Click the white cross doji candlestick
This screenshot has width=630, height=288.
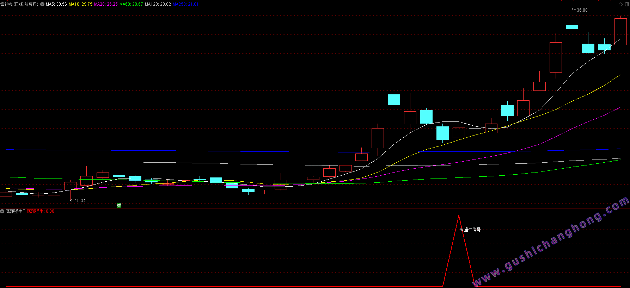(x=475, y=128)
